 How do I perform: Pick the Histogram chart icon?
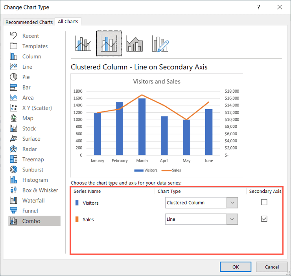click(x=13, y=180)
